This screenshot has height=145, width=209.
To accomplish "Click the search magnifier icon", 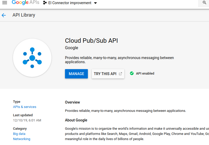I will (204, 3).
